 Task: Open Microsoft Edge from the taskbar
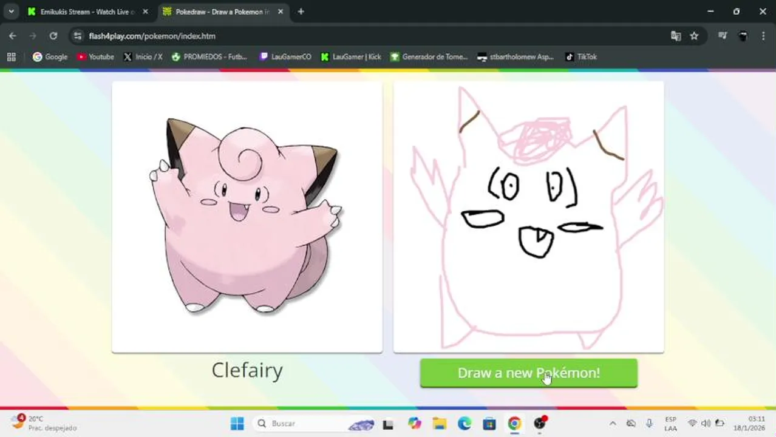click(x=465, y=423)
